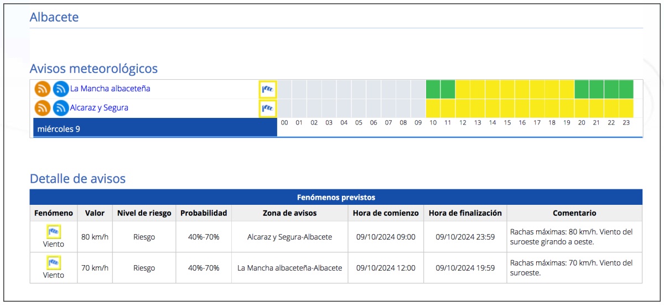664x305 pixels.
Task: Select the miércoles 9 date bar
Action: coord(155,129)
